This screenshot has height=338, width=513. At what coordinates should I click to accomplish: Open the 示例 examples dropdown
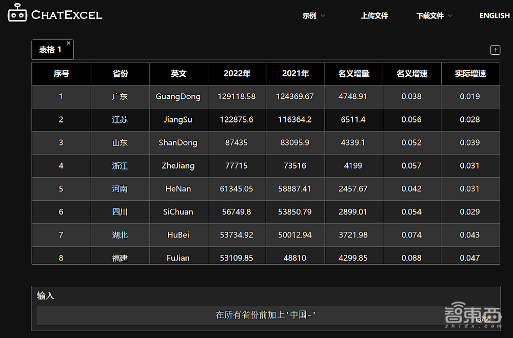click(313, 15)
